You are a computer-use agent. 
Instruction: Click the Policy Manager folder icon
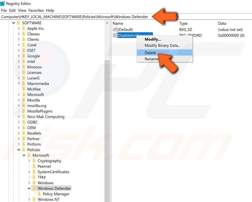pyautogui.click(x=39, y=194)
